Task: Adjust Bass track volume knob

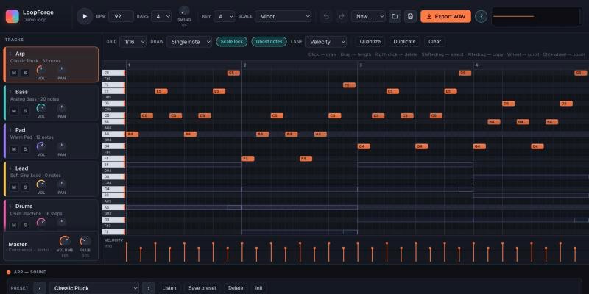Action: tap(41, 108)
